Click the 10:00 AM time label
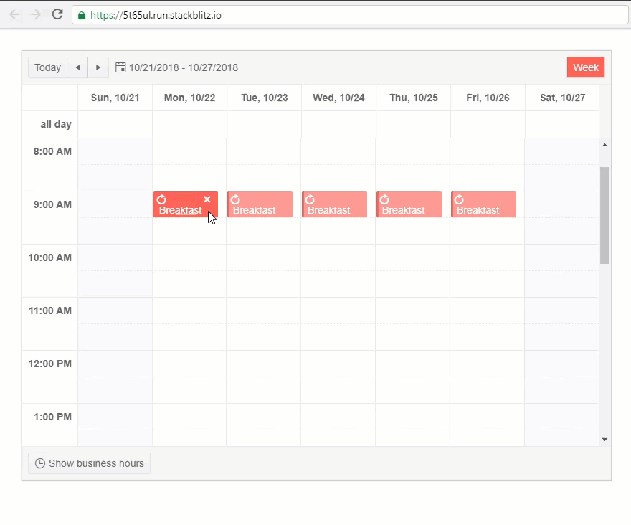Image resolution: width=631 pixels, height=525 pixels. click(x=49, y=257)
